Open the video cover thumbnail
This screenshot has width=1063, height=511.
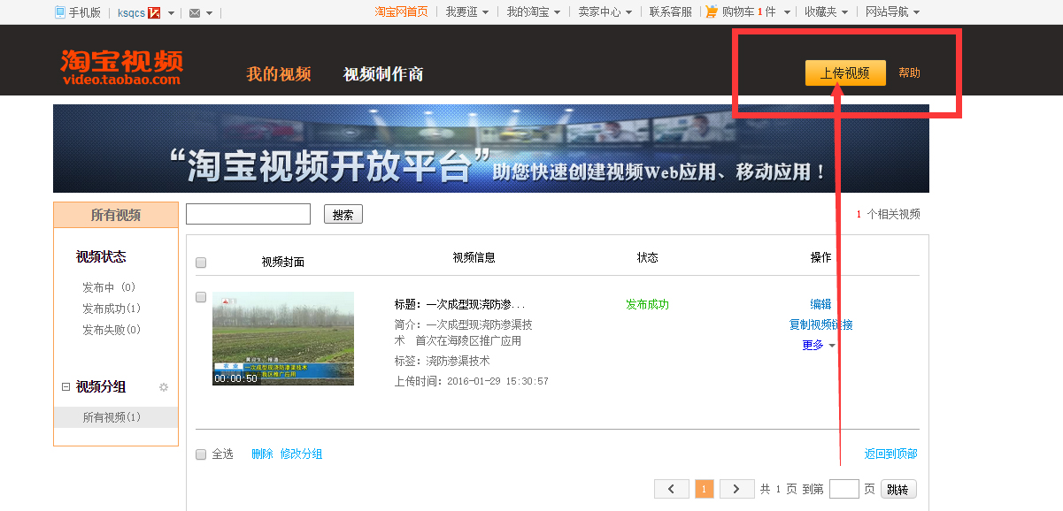[x=283, y=339]
